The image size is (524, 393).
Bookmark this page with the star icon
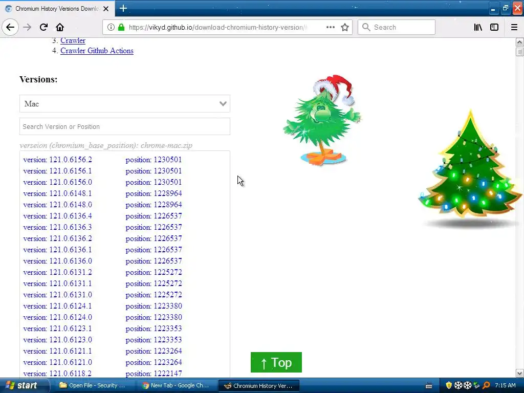click(x=345, y=27)
